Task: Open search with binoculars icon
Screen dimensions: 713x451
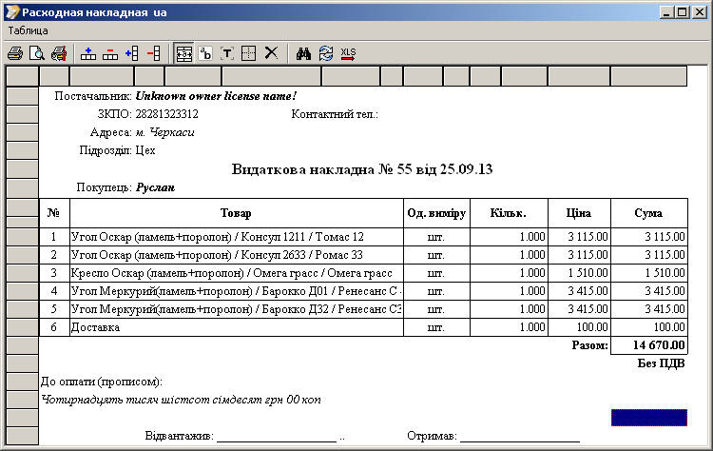Action: click(303, 53)
